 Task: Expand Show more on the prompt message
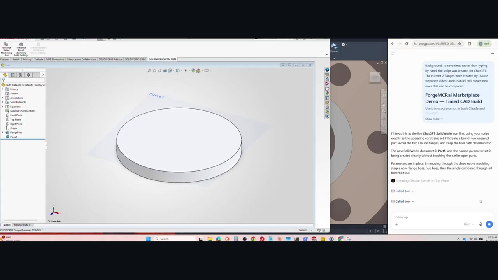click(434, 119)
